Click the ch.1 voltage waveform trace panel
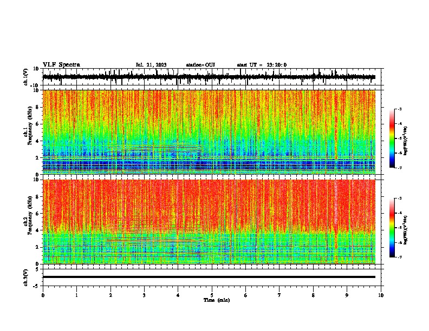 213,77
